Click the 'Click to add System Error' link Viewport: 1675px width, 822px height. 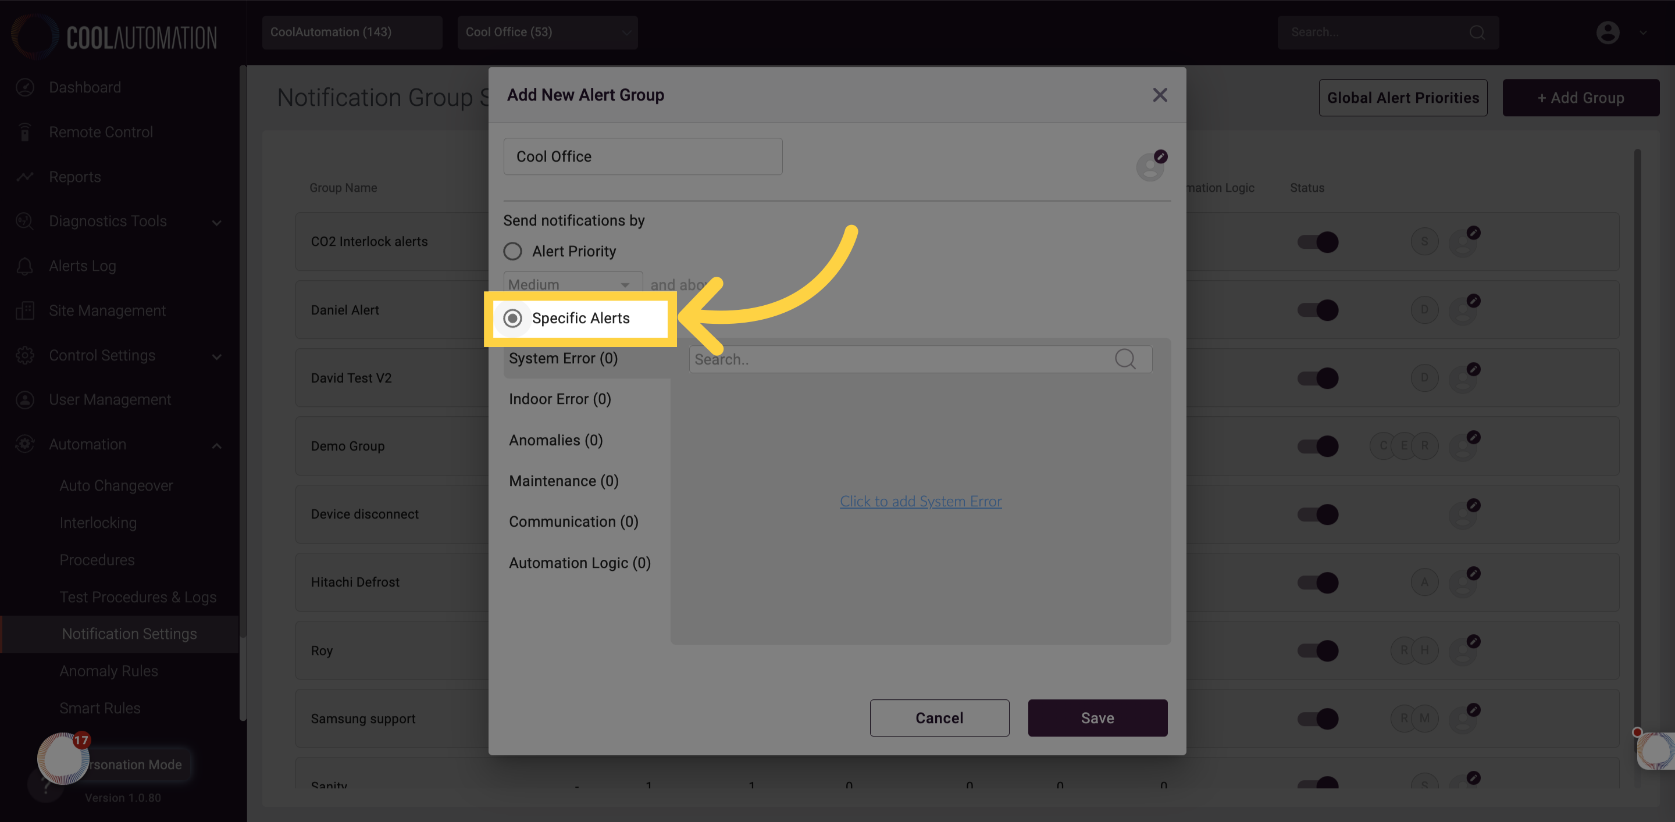920,501
